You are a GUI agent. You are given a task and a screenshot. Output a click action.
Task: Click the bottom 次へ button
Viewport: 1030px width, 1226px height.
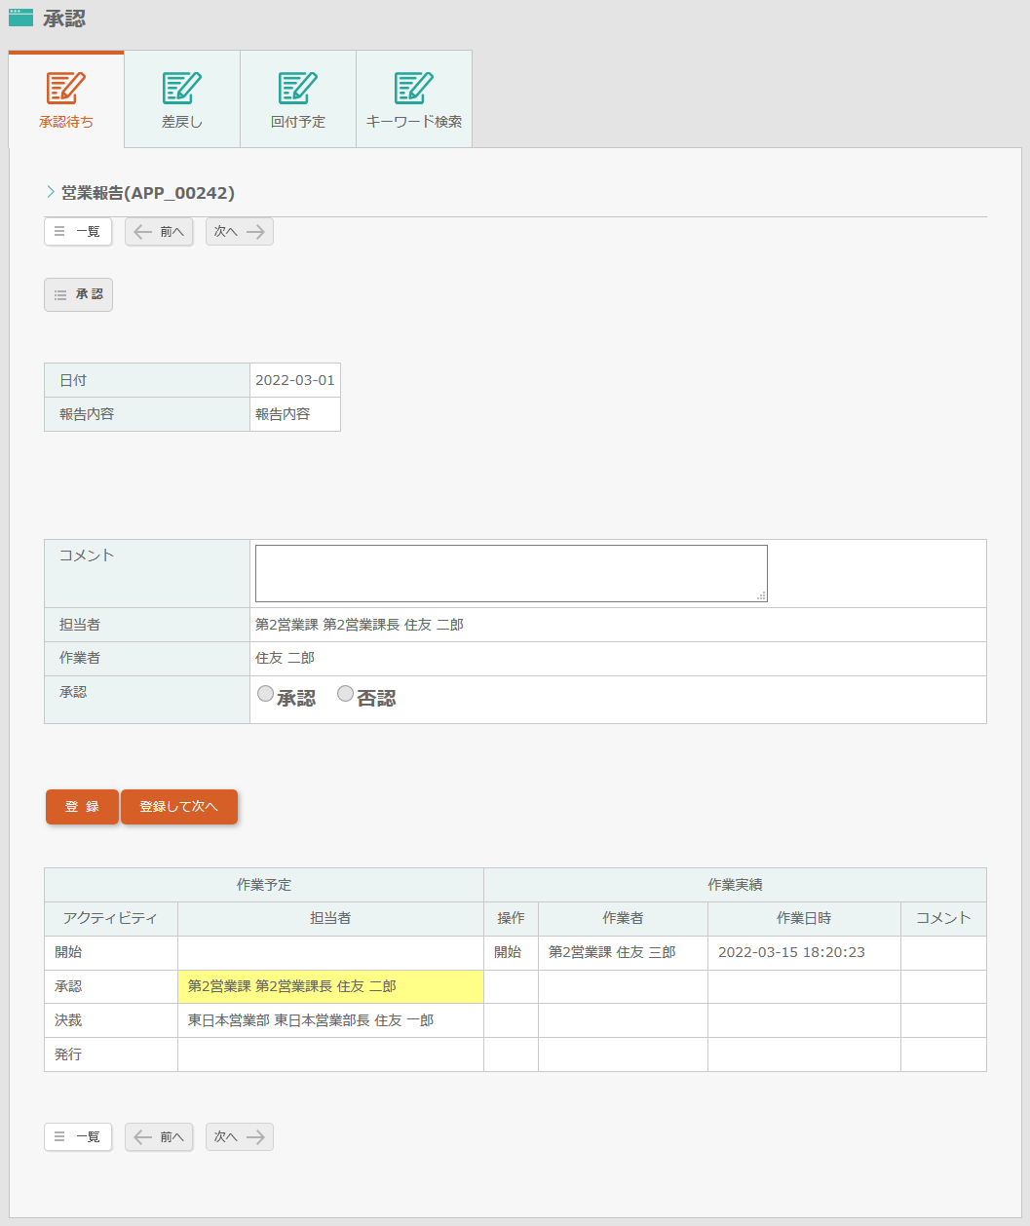pos(240,1137)
